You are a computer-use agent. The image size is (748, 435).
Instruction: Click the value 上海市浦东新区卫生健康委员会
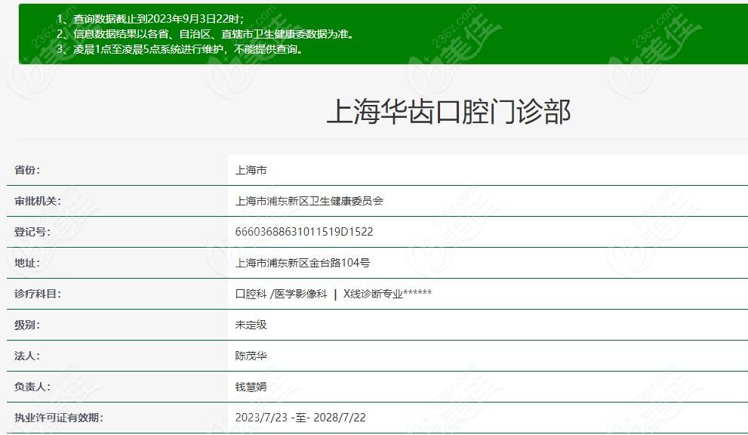point(309,201)
